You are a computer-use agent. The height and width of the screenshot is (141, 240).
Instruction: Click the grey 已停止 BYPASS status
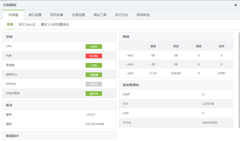click(94, 84)
